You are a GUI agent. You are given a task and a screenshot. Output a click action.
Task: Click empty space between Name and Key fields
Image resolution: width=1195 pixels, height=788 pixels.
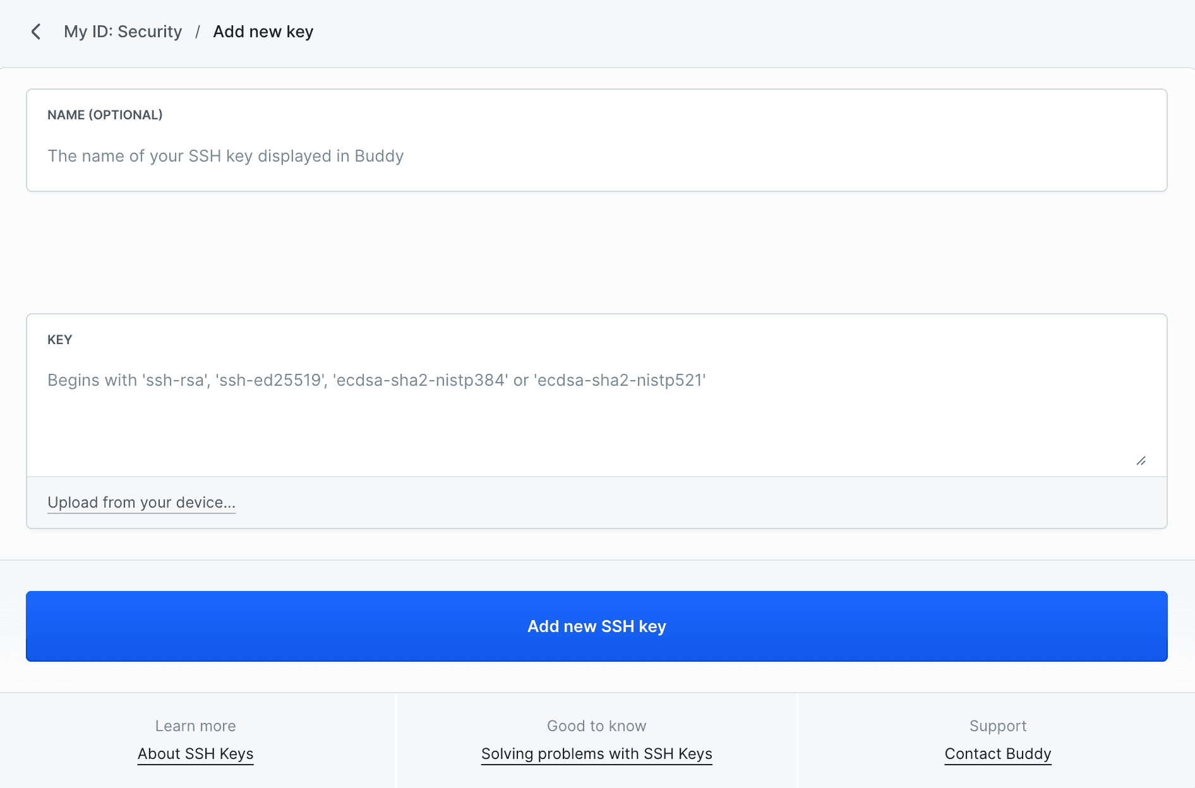coord(596,253)
